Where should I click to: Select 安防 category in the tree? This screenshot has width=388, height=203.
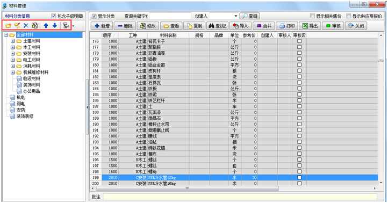click(x=21, y=110)
